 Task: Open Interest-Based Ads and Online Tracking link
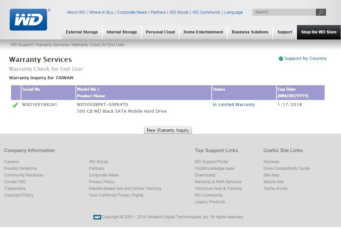pos(125,189)
